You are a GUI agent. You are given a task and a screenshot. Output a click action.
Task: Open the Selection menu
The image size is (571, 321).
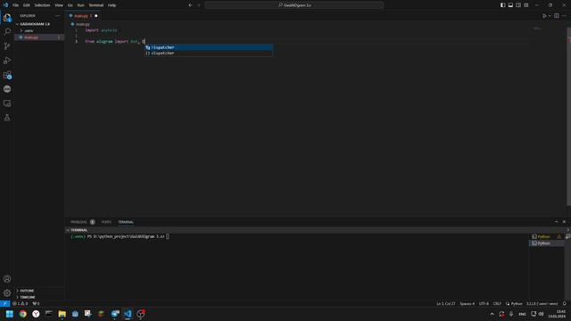(x=42, y=5)
